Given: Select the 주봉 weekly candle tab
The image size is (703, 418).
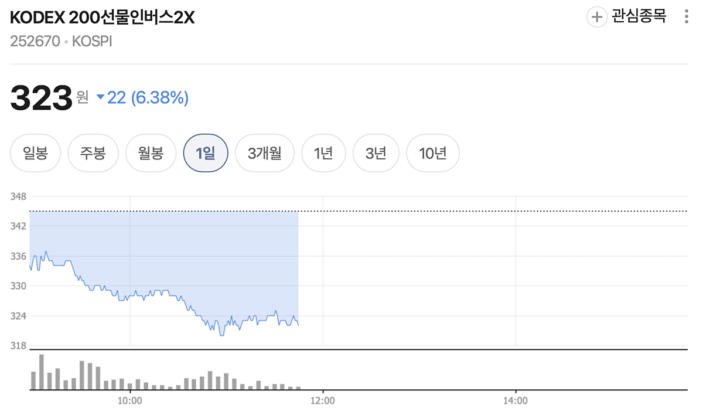Looking at the screenshot, I should 93,154.
